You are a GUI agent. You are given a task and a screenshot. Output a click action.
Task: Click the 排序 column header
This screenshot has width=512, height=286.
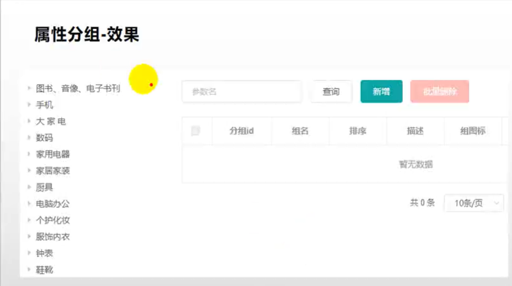pyautogui.click(x=358, y=131)
